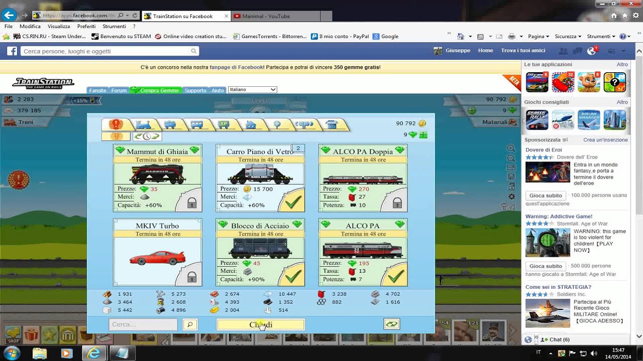Open the Preferiti menu
643x361 pixels.
tap(86, 26)
